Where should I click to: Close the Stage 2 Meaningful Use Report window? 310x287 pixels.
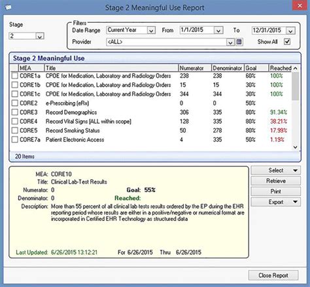point(300,6)
